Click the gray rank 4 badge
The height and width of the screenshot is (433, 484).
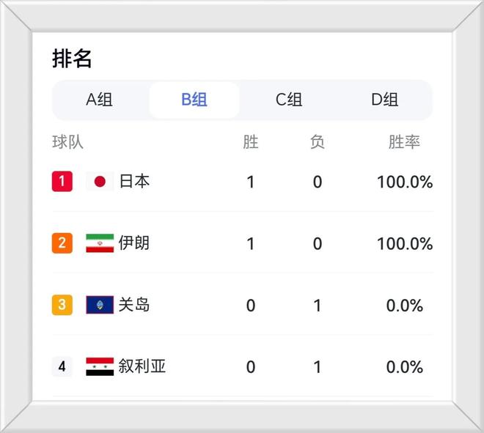[x=62, y=366]
